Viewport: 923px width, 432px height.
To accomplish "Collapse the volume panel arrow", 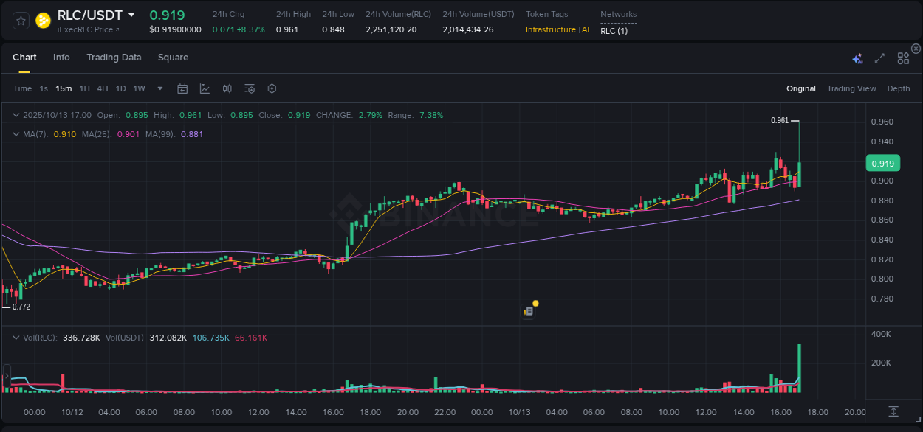I will (15, 337).
